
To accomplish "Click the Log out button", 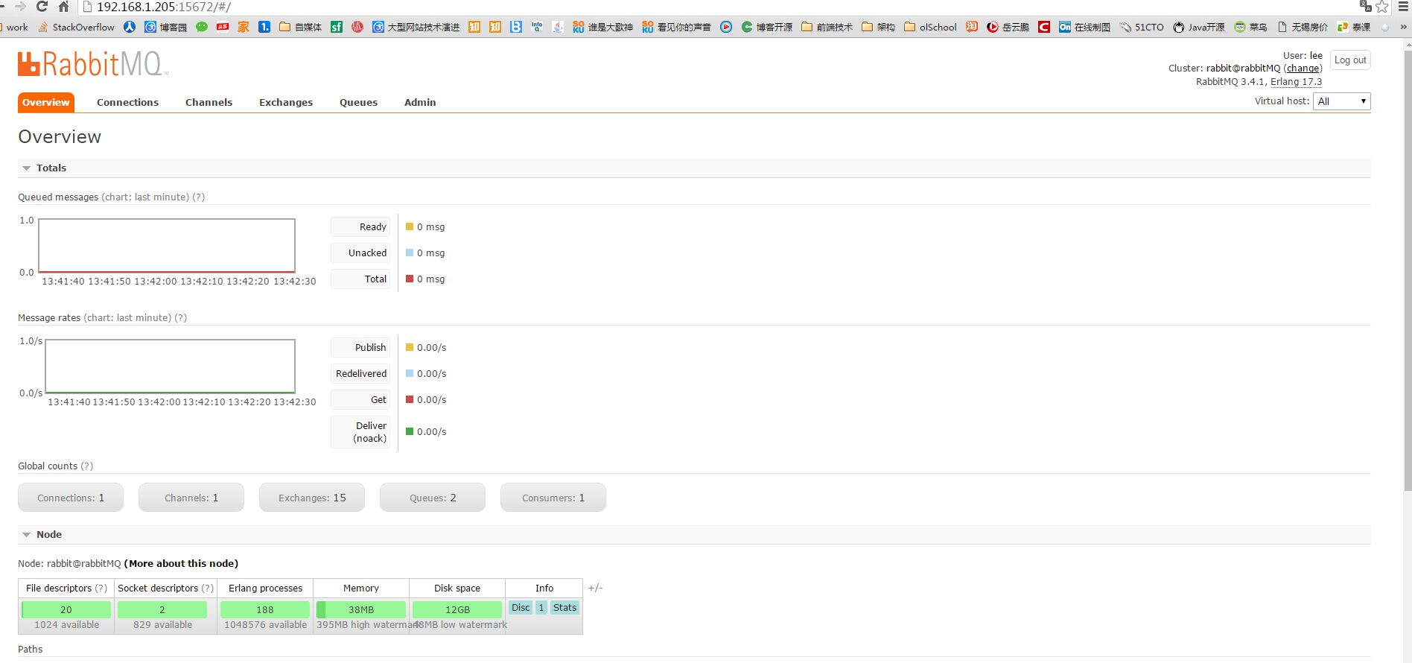I will pos(1350,60).
